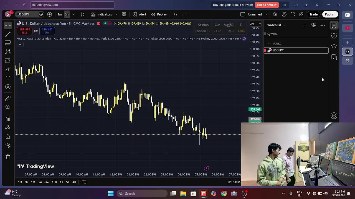Select the zoom in tool
Viewport: 355px width, 199px height.
[8, 107]
